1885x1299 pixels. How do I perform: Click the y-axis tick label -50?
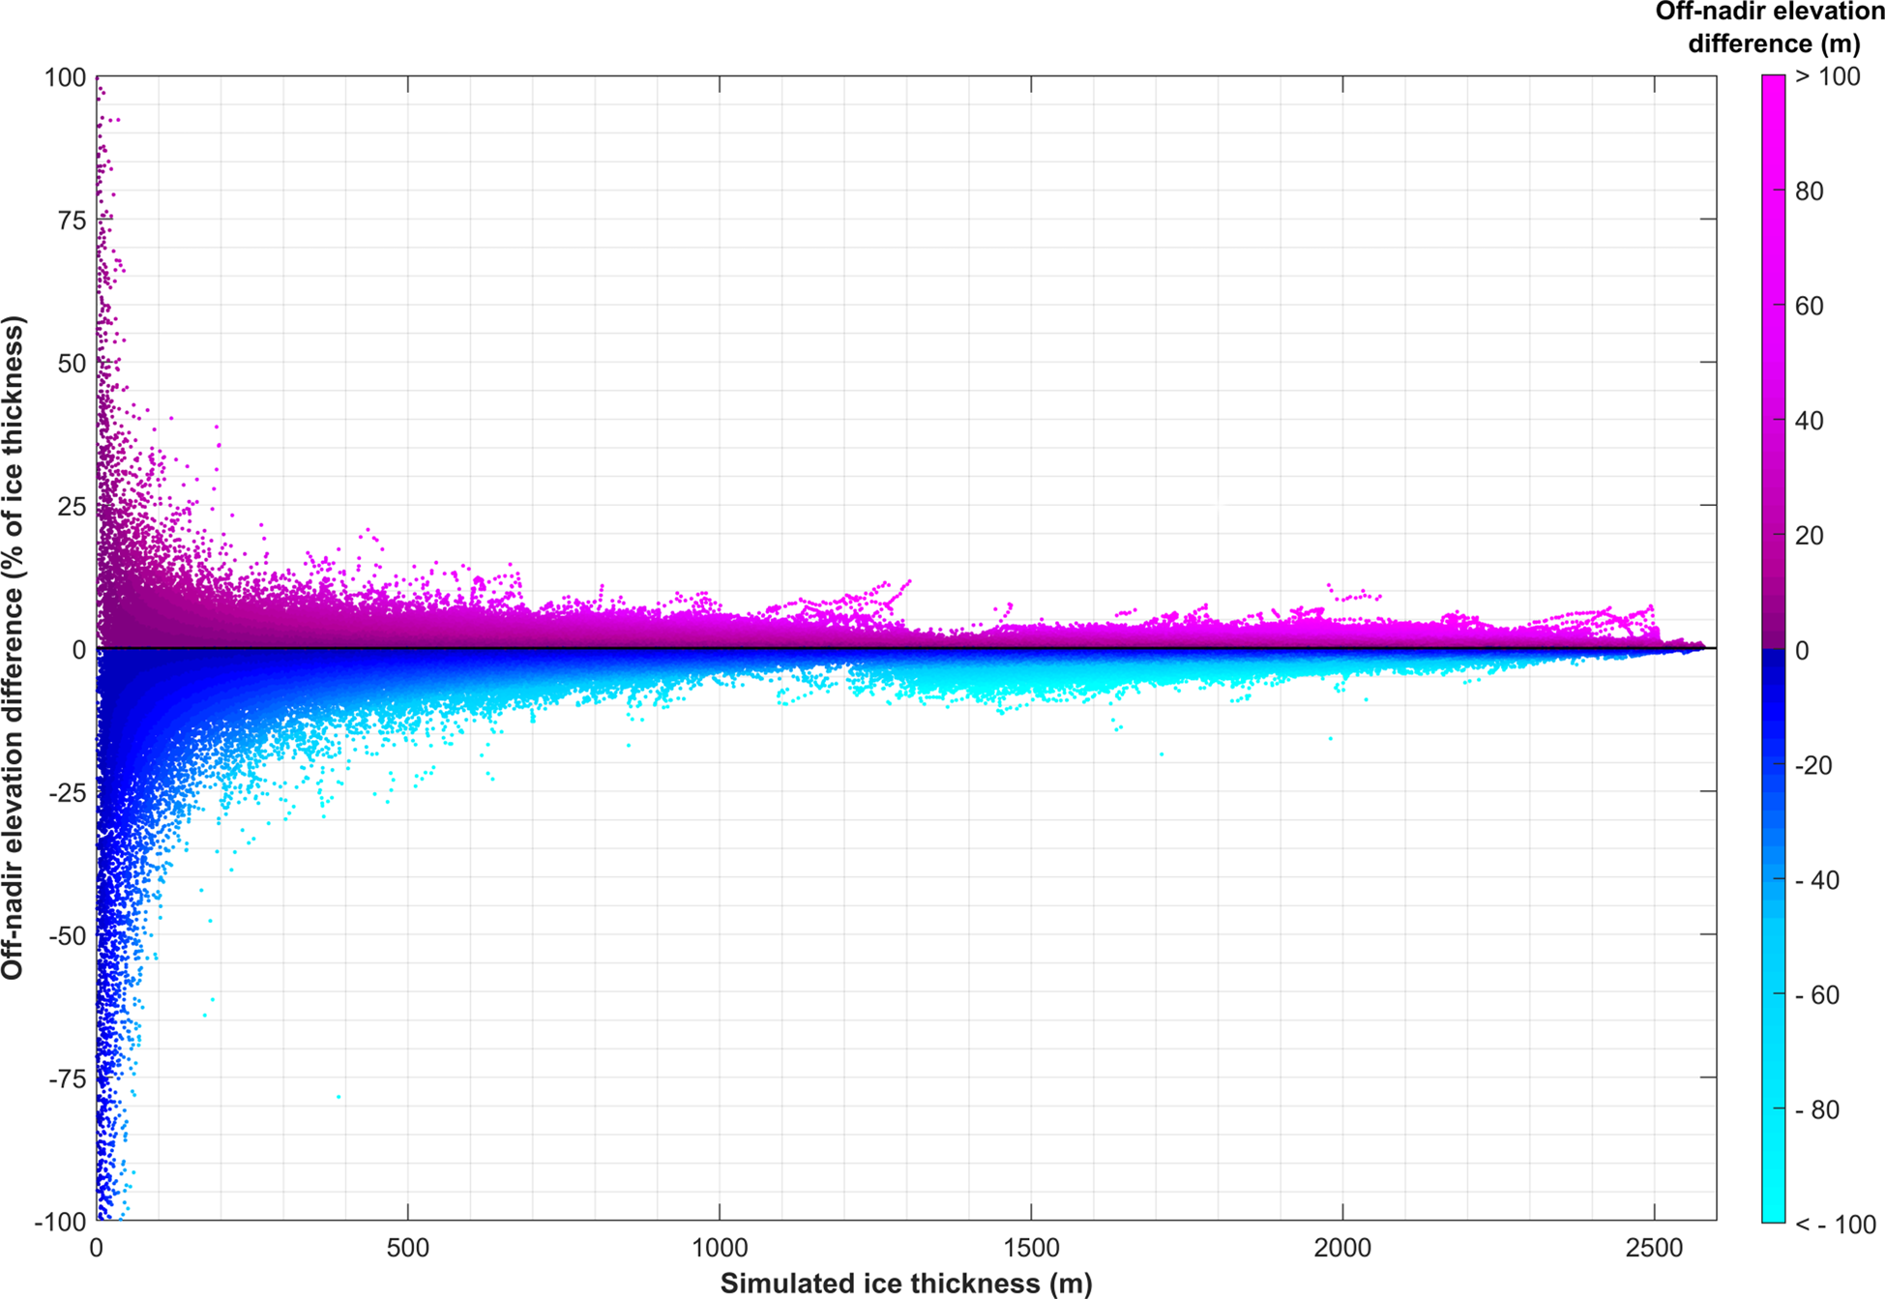pyautogui.click(x=67, y=935)
